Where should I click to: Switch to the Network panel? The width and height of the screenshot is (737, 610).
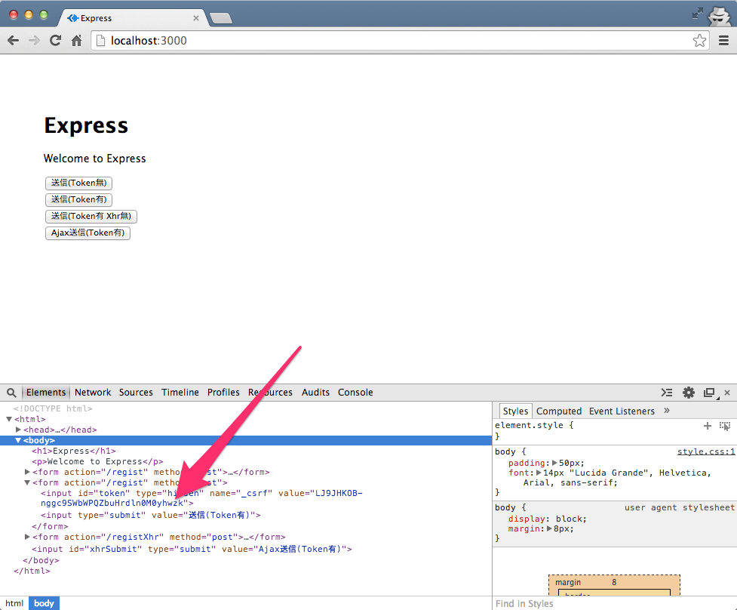click(93, 393)
